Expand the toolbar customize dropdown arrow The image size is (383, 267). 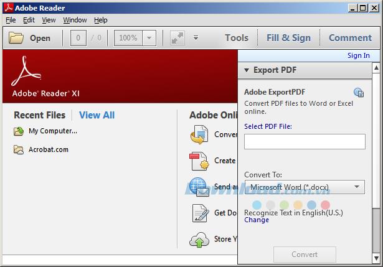coord(196,38)
